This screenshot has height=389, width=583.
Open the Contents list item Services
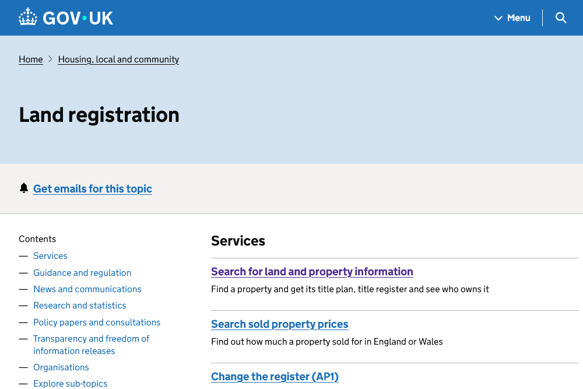[x=50, y=255]
